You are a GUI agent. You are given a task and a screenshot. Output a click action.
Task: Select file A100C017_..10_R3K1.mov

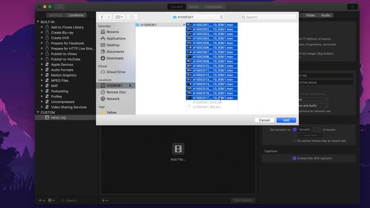coord(212,98)
